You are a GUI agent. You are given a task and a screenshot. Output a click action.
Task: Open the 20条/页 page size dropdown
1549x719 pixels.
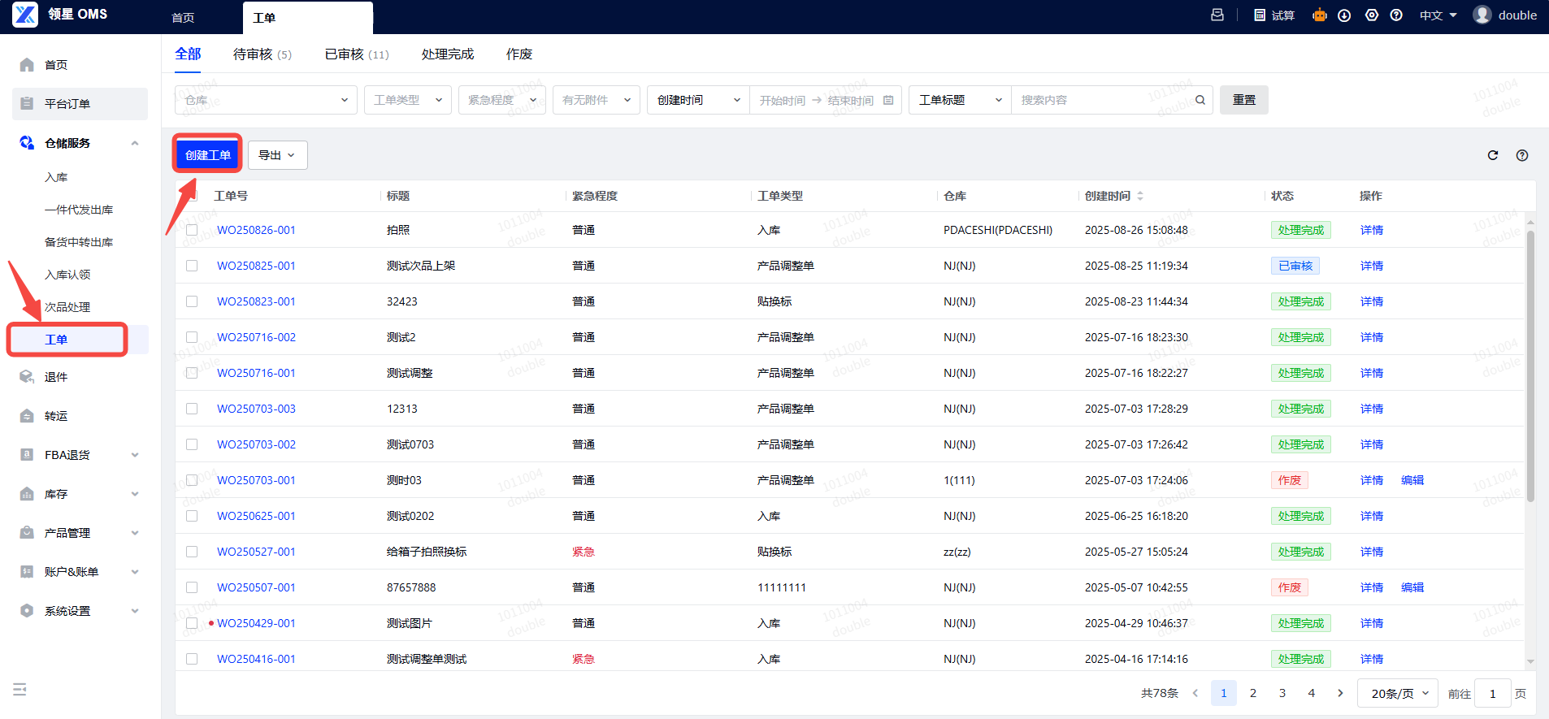tap(1398, 693)
